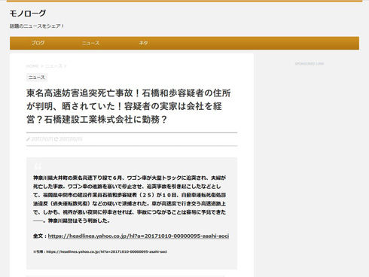Click the pencil post-date icon

tap(28, 139)
